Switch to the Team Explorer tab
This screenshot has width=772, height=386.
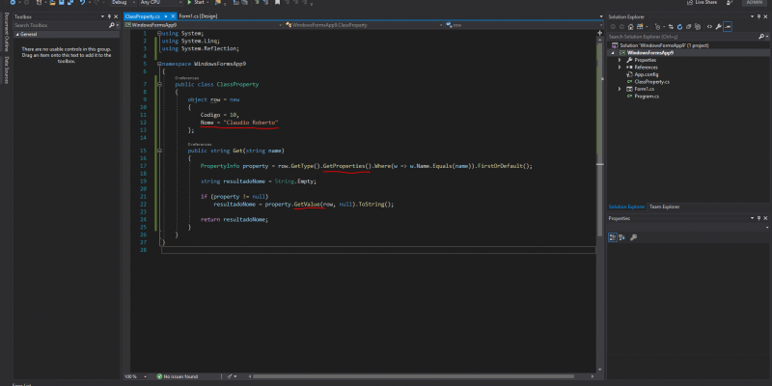[x=664, y=207]
